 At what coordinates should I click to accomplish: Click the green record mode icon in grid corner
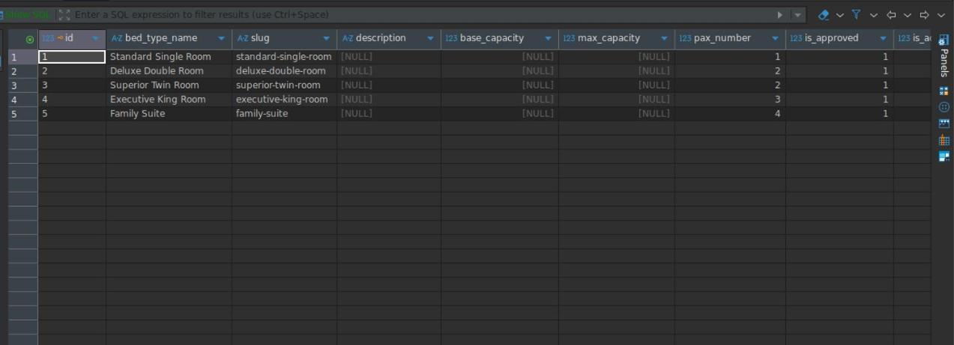click(30, 39)
